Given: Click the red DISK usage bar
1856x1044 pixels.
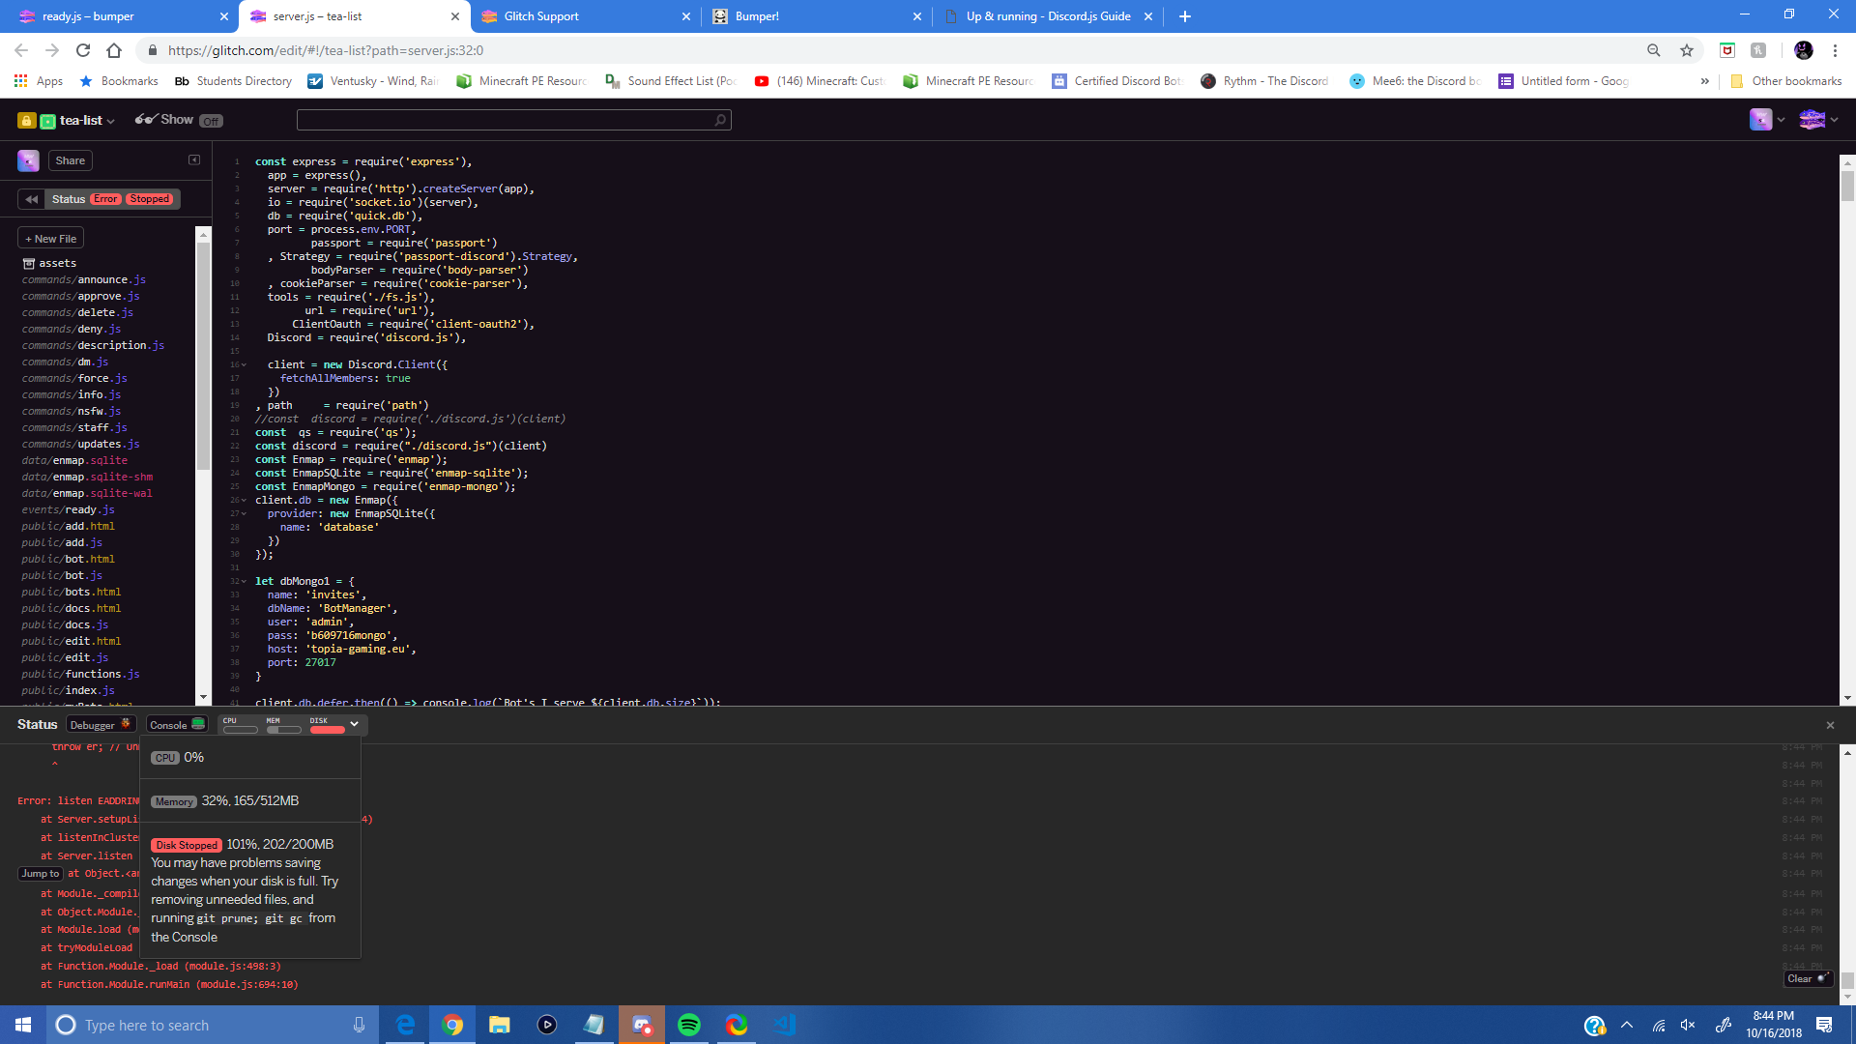Looking at the screenshot, I should (x=327, y=730).
